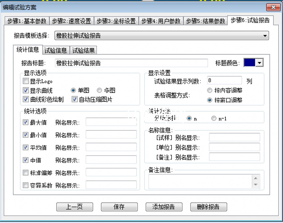Open the 试验结果 sub-tab

click(x=83, y=51)
